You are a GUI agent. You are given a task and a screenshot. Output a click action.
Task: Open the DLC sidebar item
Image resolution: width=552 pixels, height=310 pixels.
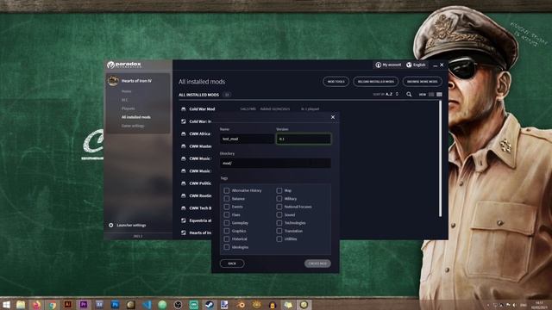point(124,100)
